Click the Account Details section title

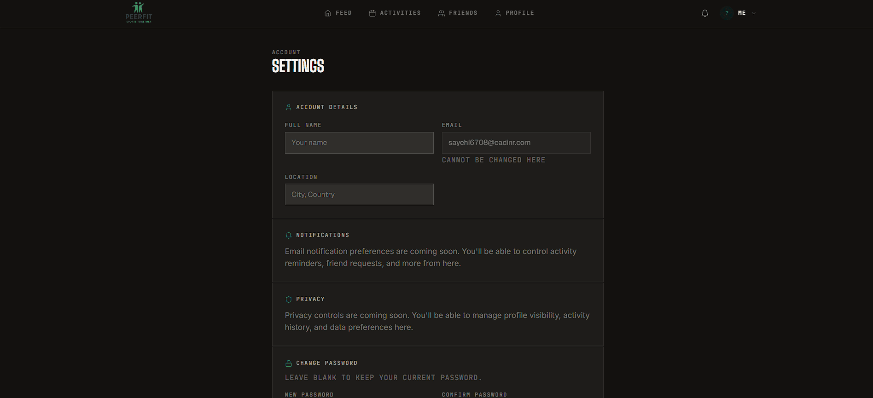coord(327,107)
